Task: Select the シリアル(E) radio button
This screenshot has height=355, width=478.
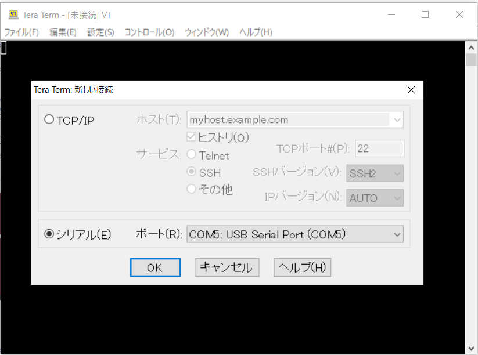Action: click(x=49, y=234)
